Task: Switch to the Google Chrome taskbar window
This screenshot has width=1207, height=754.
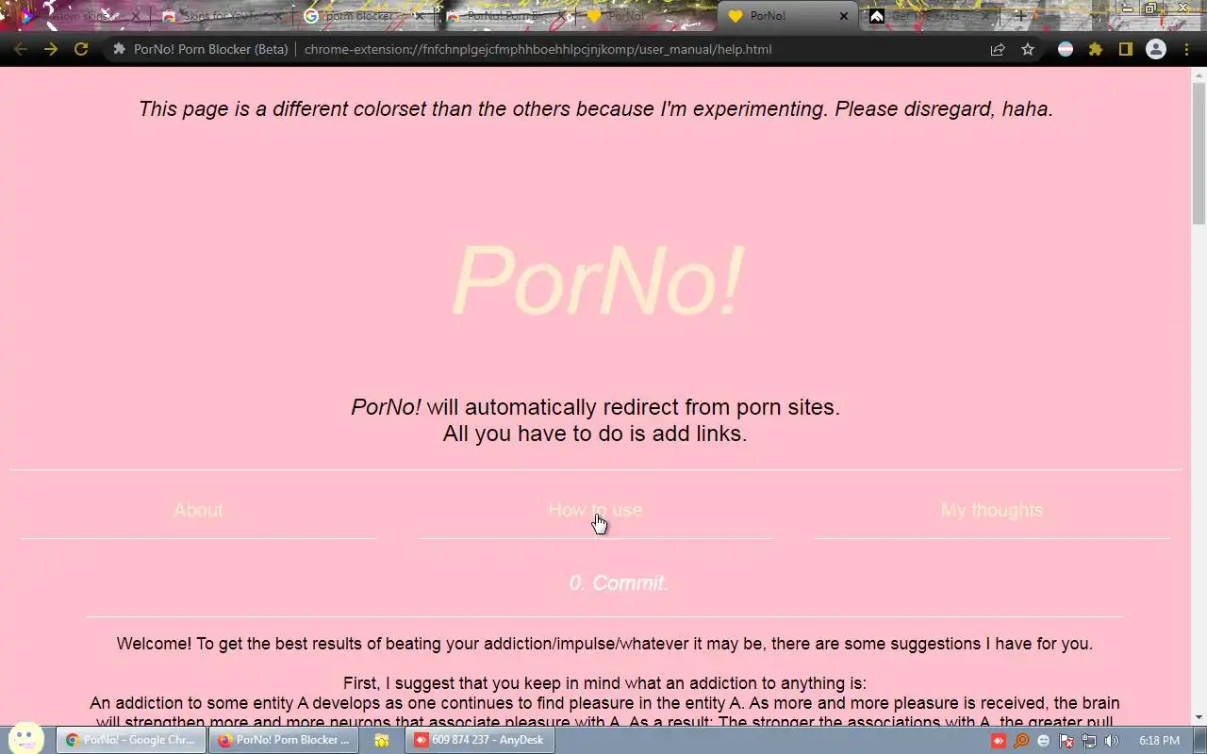Action: point(131,740)
